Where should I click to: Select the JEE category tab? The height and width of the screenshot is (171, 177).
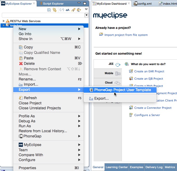click(x=108, y=64)
